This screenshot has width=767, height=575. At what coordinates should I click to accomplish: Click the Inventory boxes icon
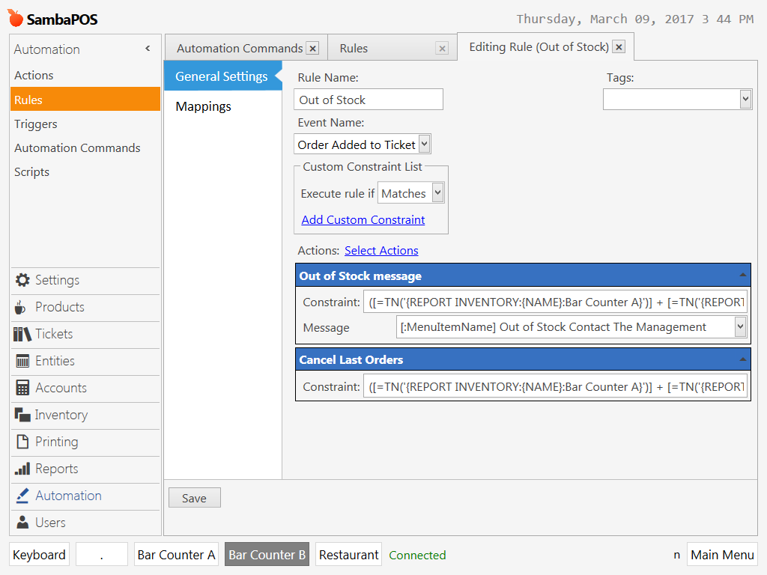tap(22, 415)
